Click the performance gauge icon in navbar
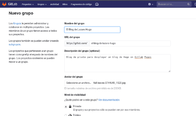This screenshot has width=196, height=116. click(x=97, y=4)
